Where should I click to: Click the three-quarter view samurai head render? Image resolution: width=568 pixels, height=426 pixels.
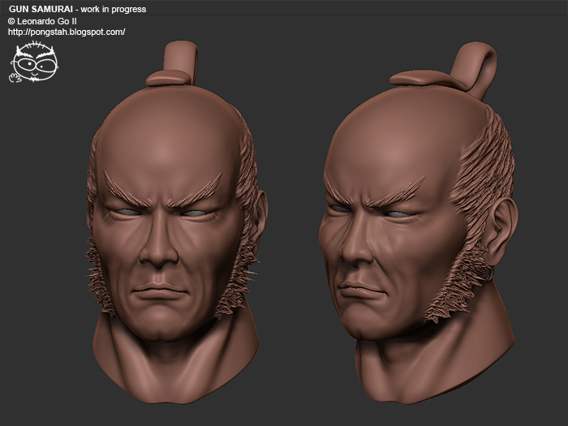coord(419,222)
